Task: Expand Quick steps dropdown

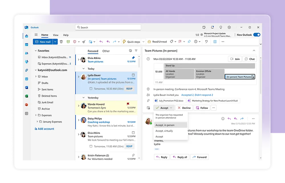Action: pos(143,42)
